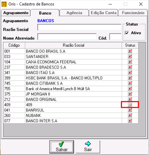Click code cell 260
149x155 pixels.
click(x=14, y=115)
